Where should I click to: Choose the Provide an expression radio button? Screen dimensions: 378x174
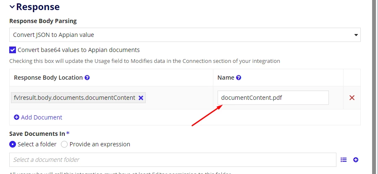(x=64, y=144)
